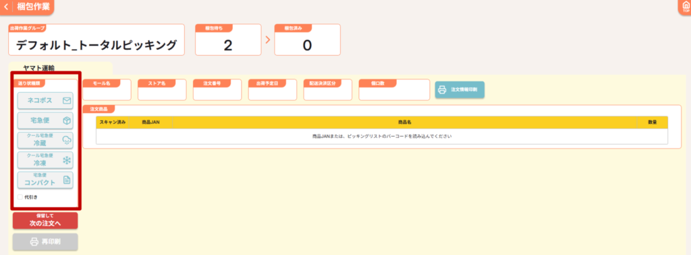The image size is (691, 255).
Task: Click the box icon on 宅急便
Action: 67,120
